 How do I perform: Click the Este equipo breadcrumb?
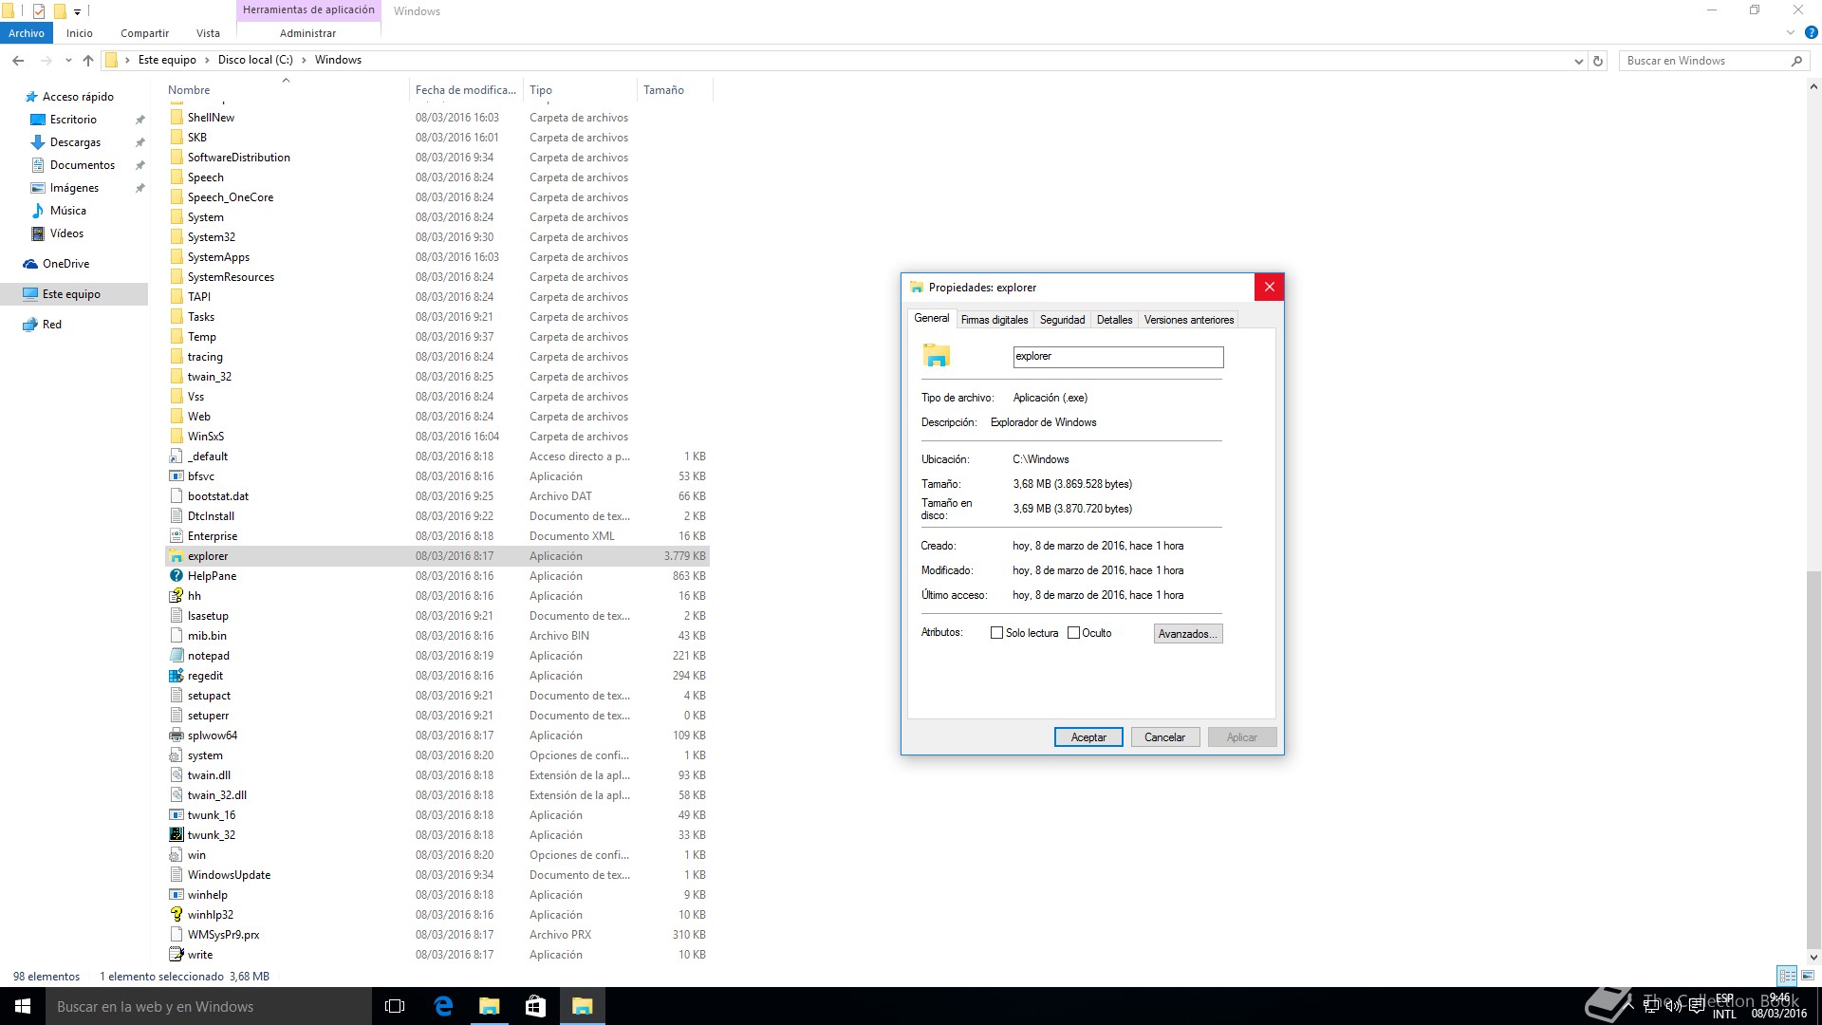(167, 60)
